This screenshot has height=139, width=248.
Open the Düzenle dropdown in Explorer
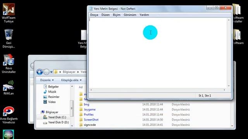[47, 80]
